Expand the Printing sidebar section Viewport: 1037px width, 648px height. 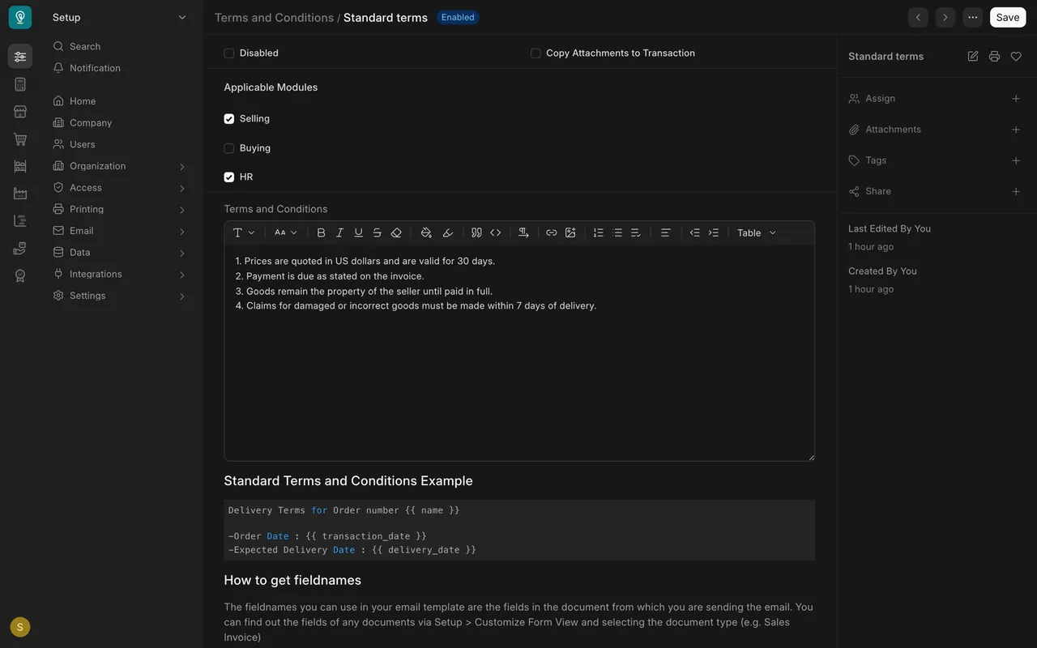pyautogui.click(x=119, y=209)
